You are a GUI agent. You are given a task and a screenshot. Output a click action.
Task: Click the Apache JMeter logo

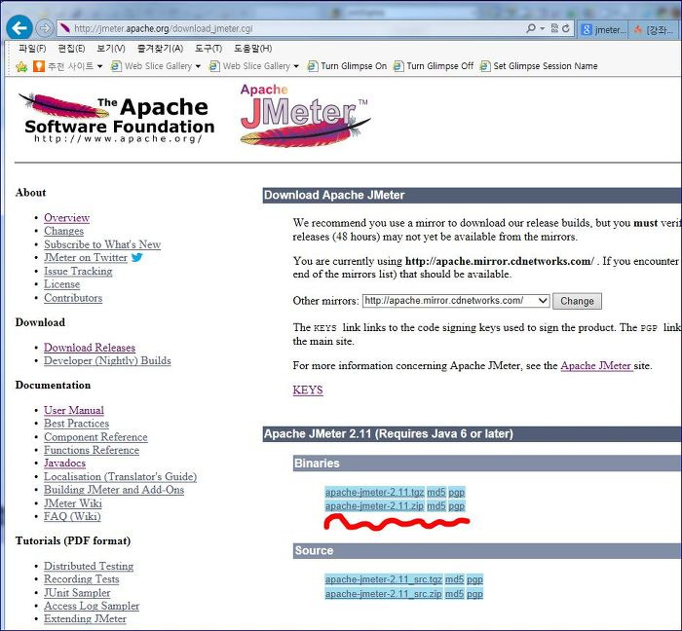[304, 115]
